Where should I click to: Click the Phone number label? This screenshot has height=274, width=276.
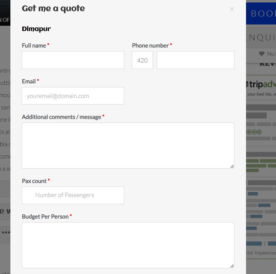(150, 46)
